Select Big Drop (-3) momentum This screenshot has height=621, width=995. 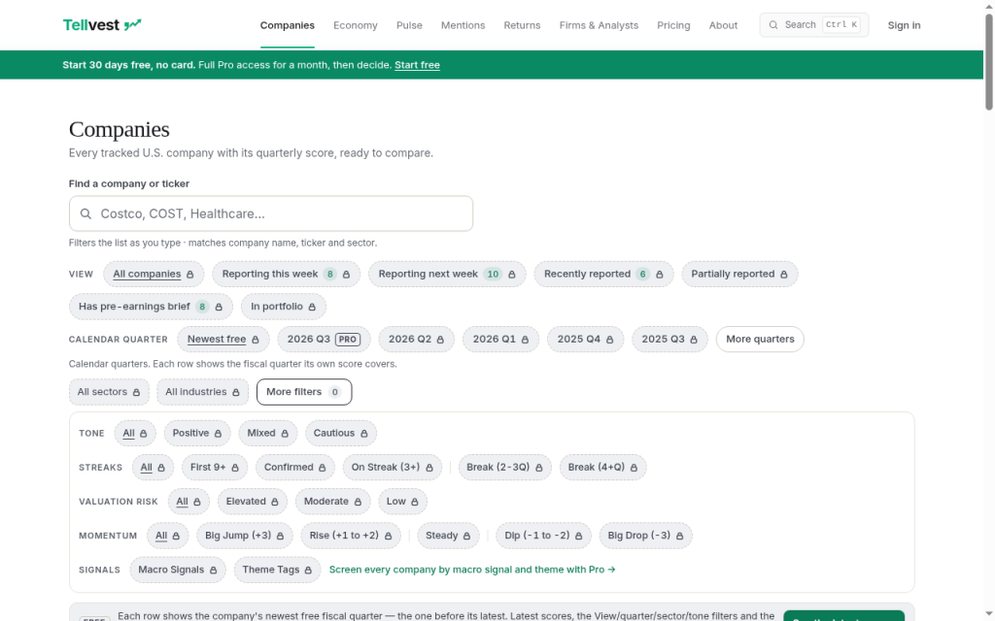point(645,536)
